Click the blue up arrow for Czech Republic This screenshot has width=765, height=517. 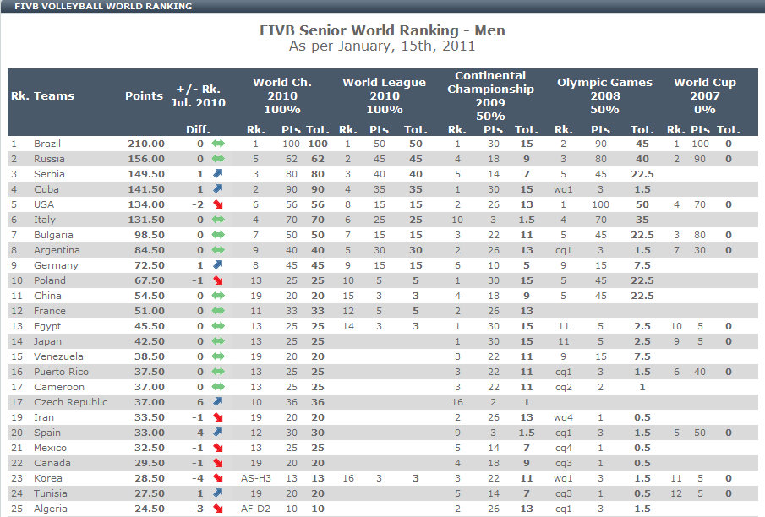coord(218,402)
